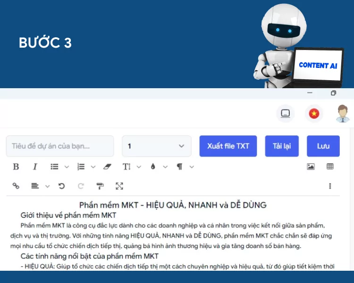Viewport: 354px width, 283px height.
Task: Toggle italic formatting
Action: click(x=35, y=167)
